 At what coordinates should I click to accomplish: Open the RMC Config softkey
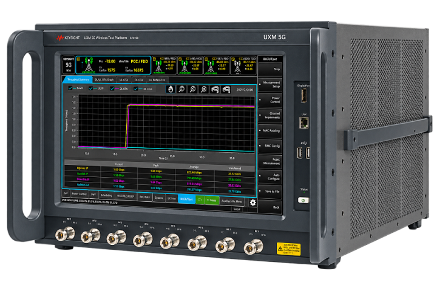(x=269, y=146)
